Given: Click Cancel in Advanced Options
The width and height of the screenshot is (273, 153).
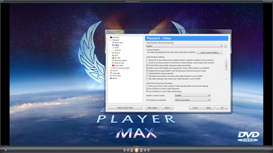Looking at the screenshot, I should tap(195, 108).
